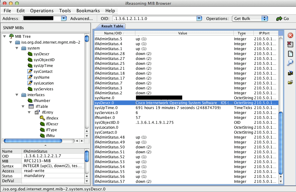Select the ifTable table node

(x=38, y=106)
